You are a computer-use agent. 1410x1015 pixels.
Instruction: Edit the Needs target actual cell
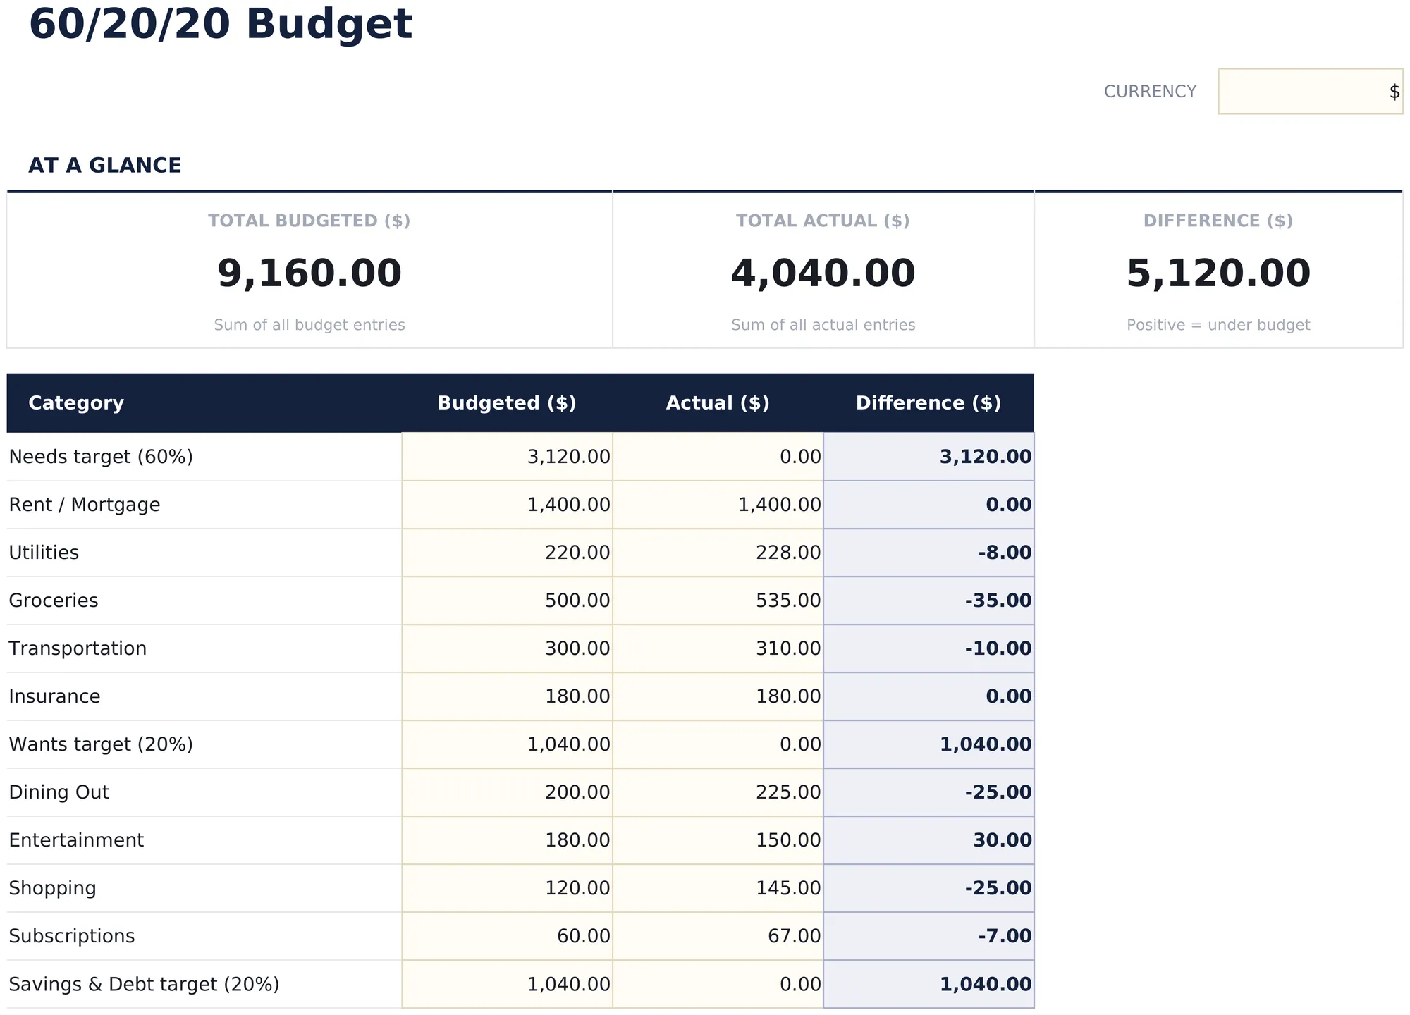[x=718, y=457]
